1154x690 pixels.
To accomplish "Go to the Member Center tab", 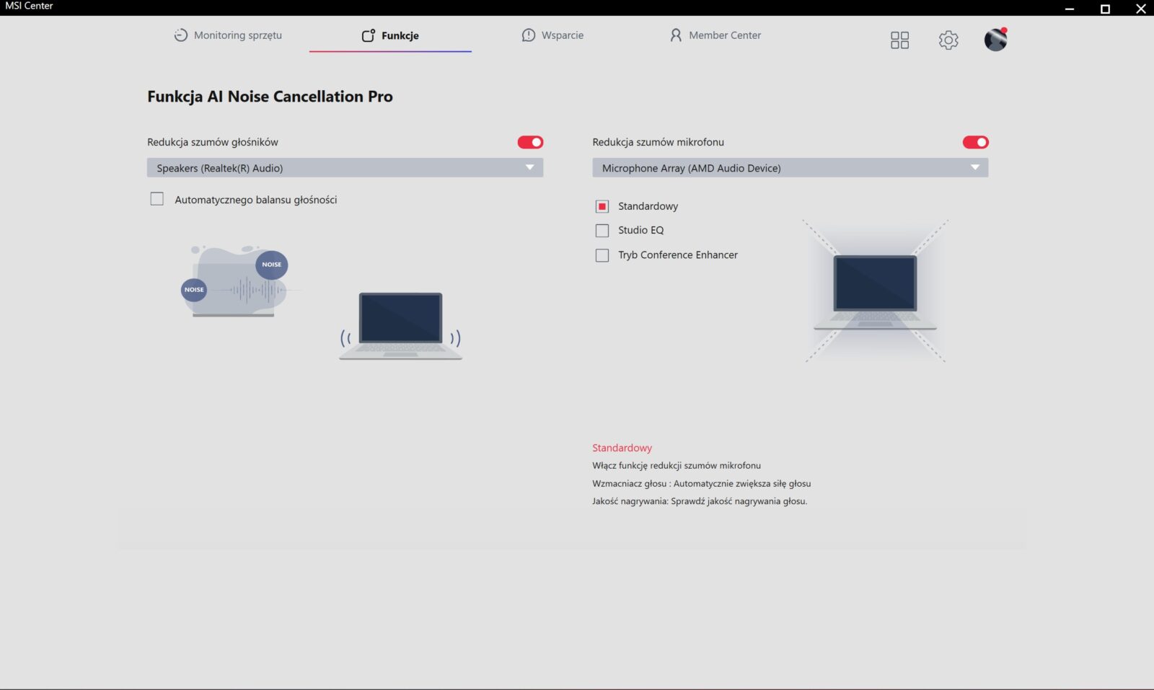I will [724, 35].
